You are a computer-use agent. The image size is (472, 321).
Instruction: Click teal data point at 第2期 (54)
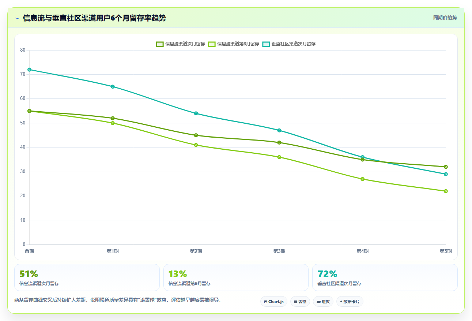(196, 113)
